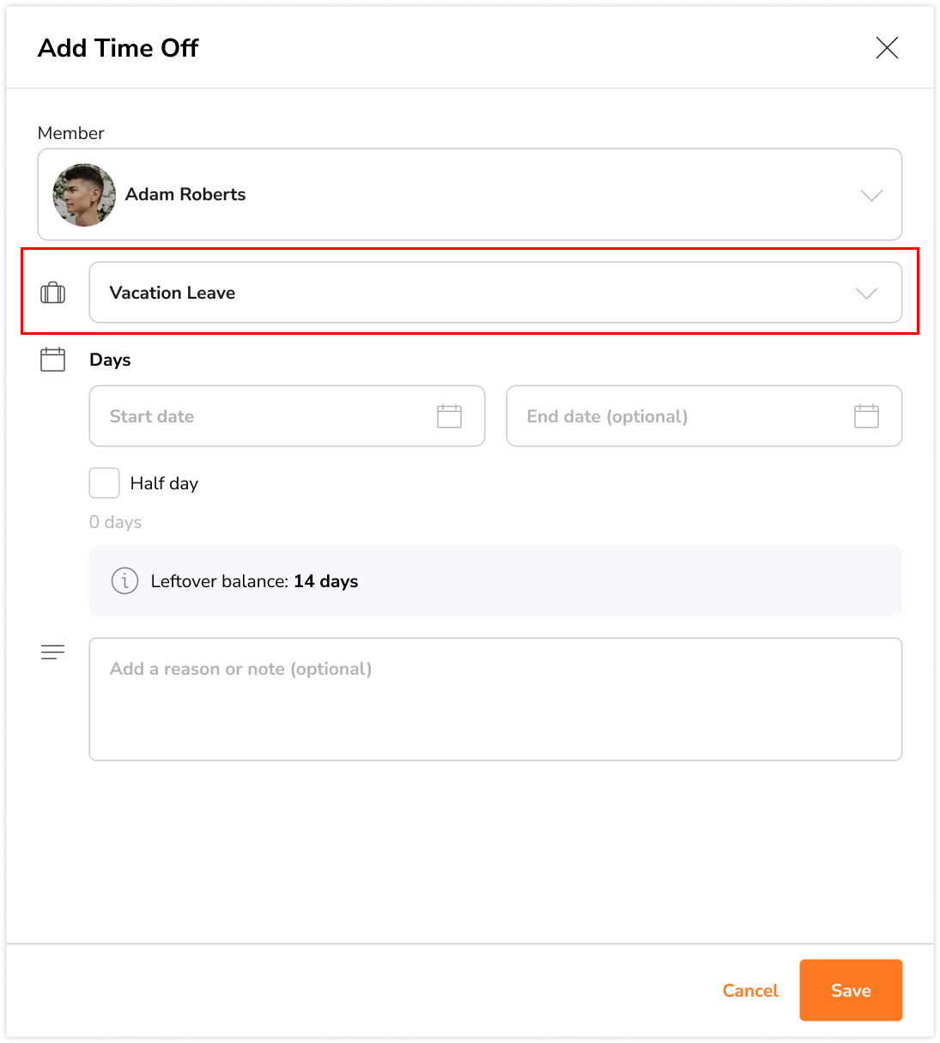Viewport: 940px width, 1043px height.
Task: Click the info icon on leftover balance
Action: click(124, 581)
